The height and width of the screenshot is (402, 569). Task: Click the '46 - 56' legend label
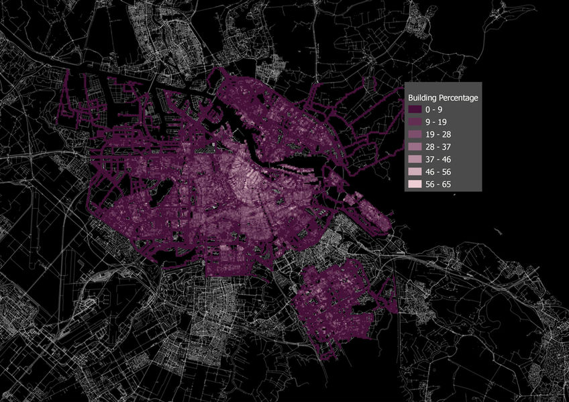438,172
